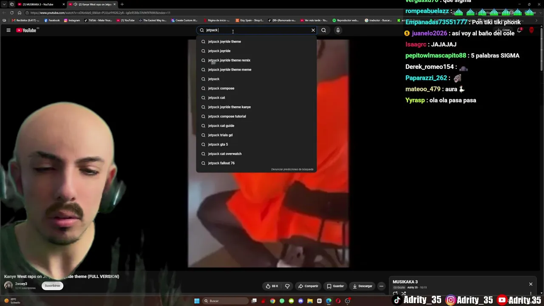Screen dimensions: 544x306
Task: Open the Etsy Spain bookmark
Action: coord(250,20)
